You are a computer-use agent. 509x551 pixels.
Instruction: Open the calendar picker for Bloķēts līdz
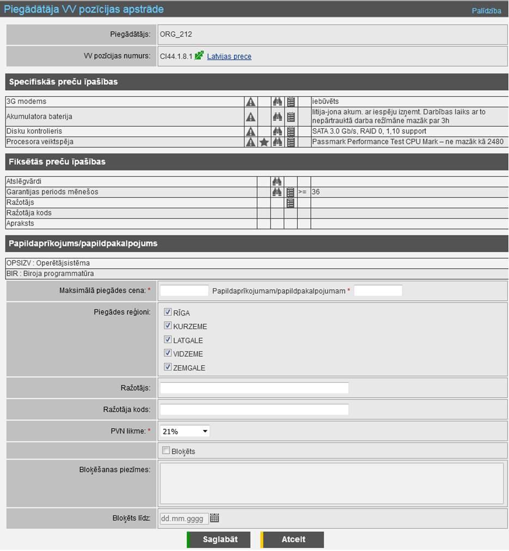click(x=214, y=518)
